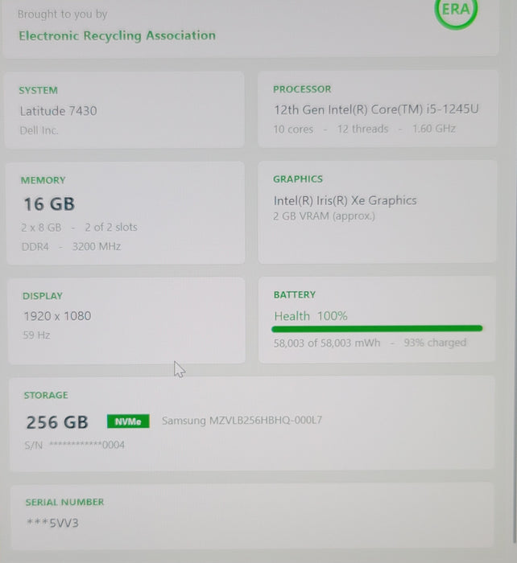Screen dimensions: 517x563
Task: Click the BATTERY heading
Action: point(295,295)
